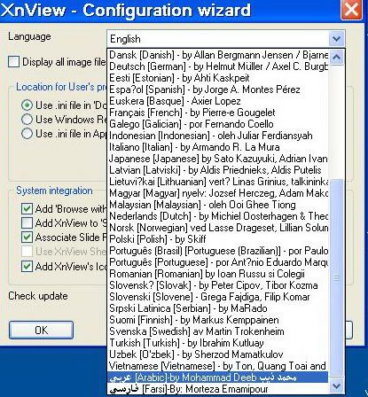Pick Euskera [Basque] language option
This screenshot has width=368, height=397.
pos(218,101)
